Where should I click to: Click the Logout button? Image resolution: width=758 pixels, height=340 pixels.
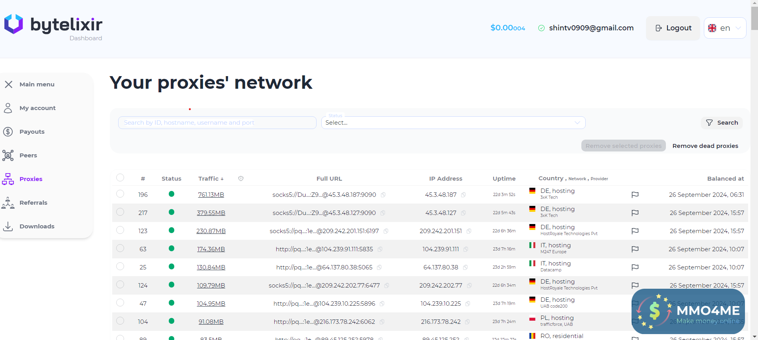click(673, 28)
